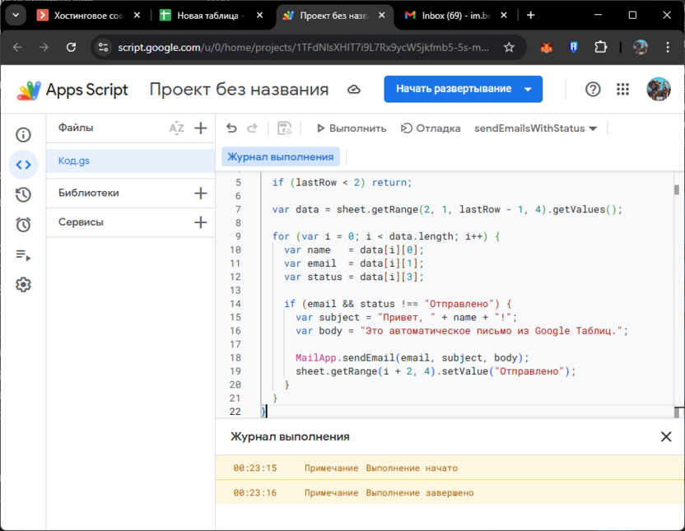Add a service with the plus icon
The width and height of the screenshot is (685, 531).
click(200, 221)
